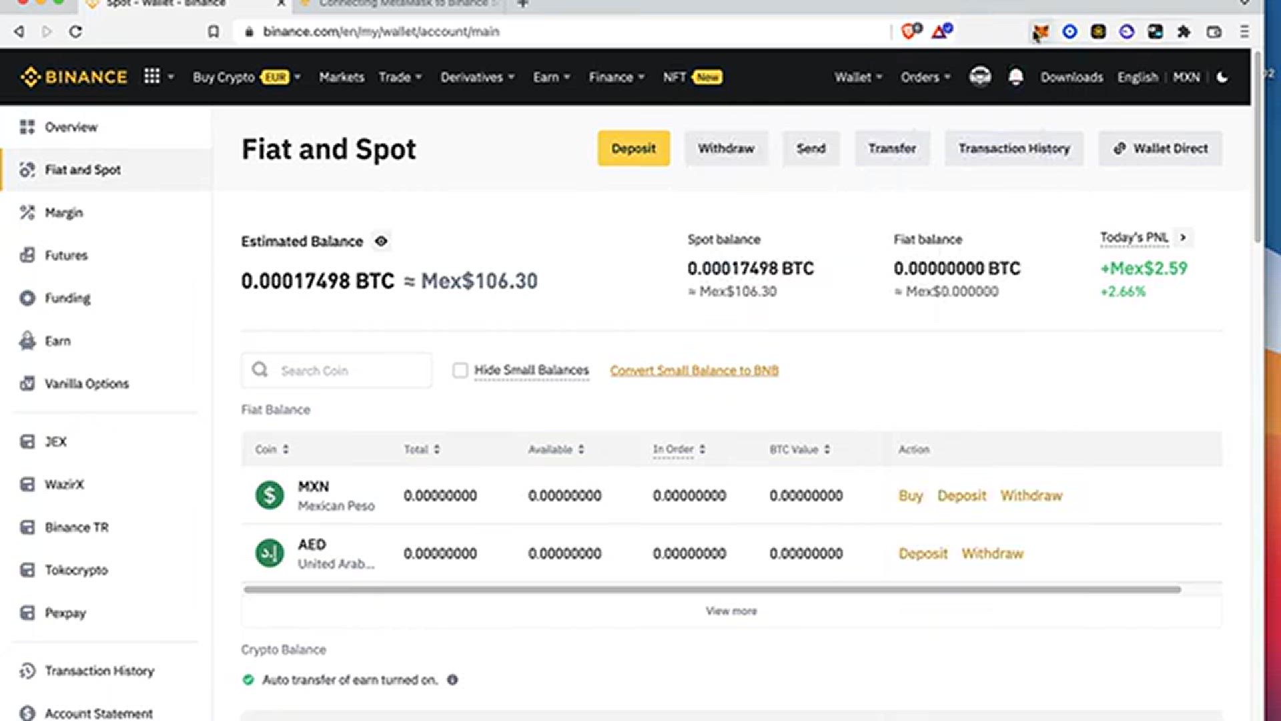This screenshot has width=1281, height=721.
Task: Open the apps grid menu icon
Action: coord(152,76)
